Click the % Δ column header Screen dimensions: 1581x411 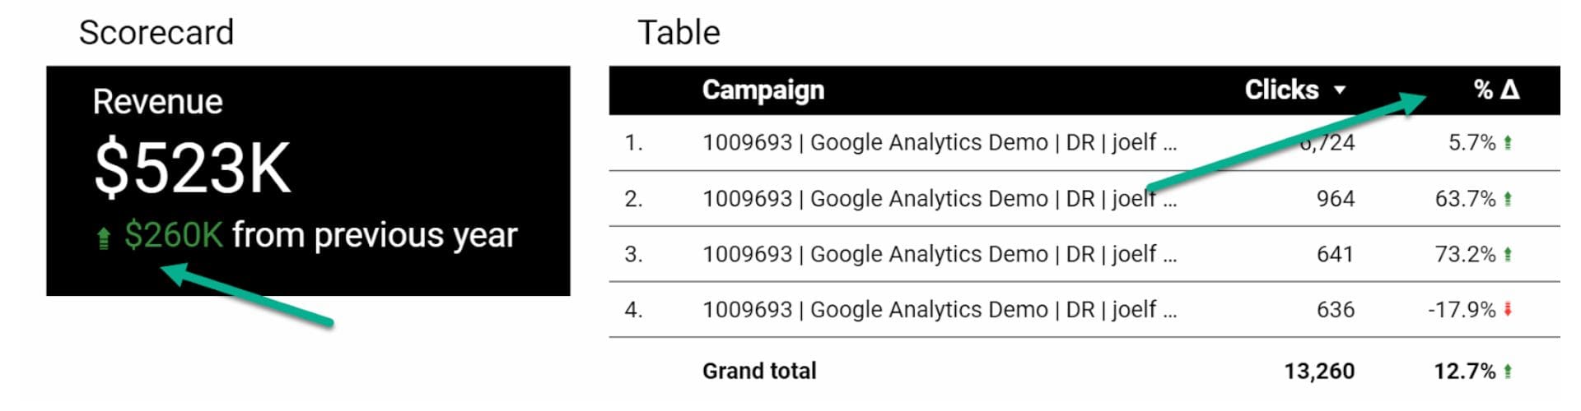(x=1495, y=90)
